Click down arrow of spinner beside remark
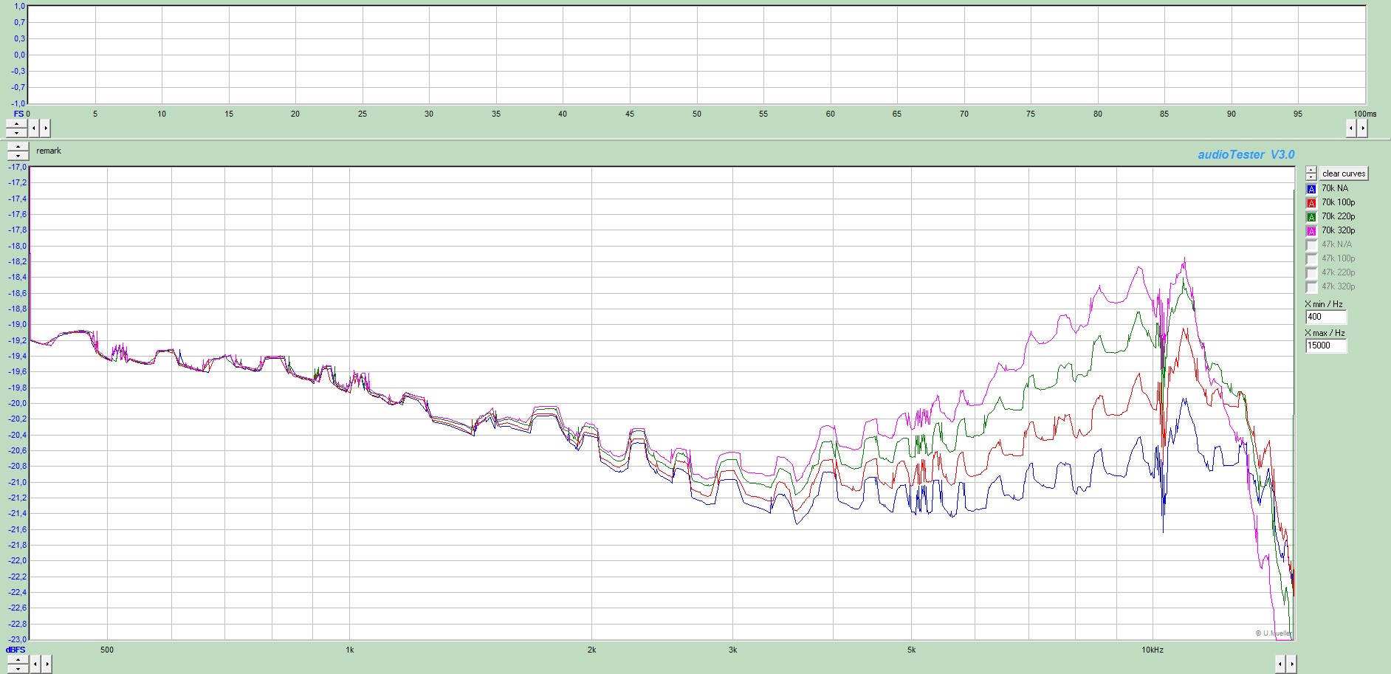 tap(18, 156)
